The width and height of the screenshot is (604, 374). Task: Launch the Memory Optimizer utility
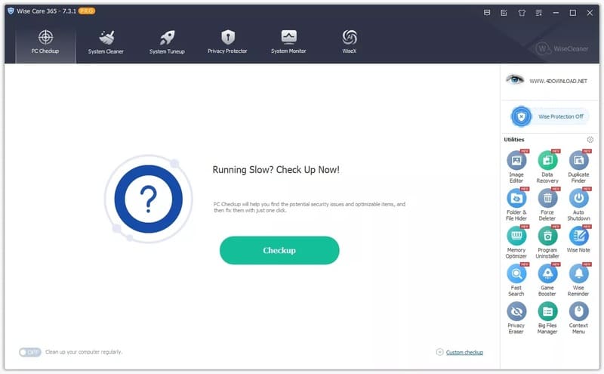click(516, 242)
